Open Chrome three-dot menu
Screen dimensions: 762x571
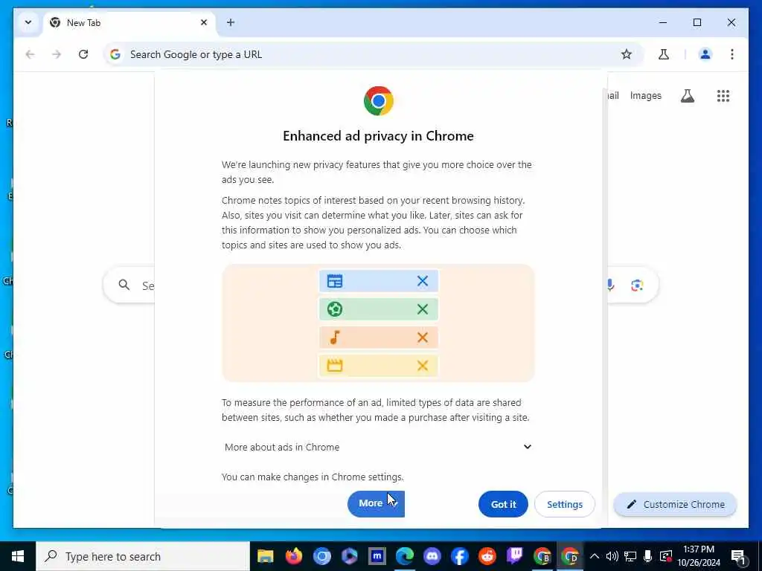click(x=732, y=54)
